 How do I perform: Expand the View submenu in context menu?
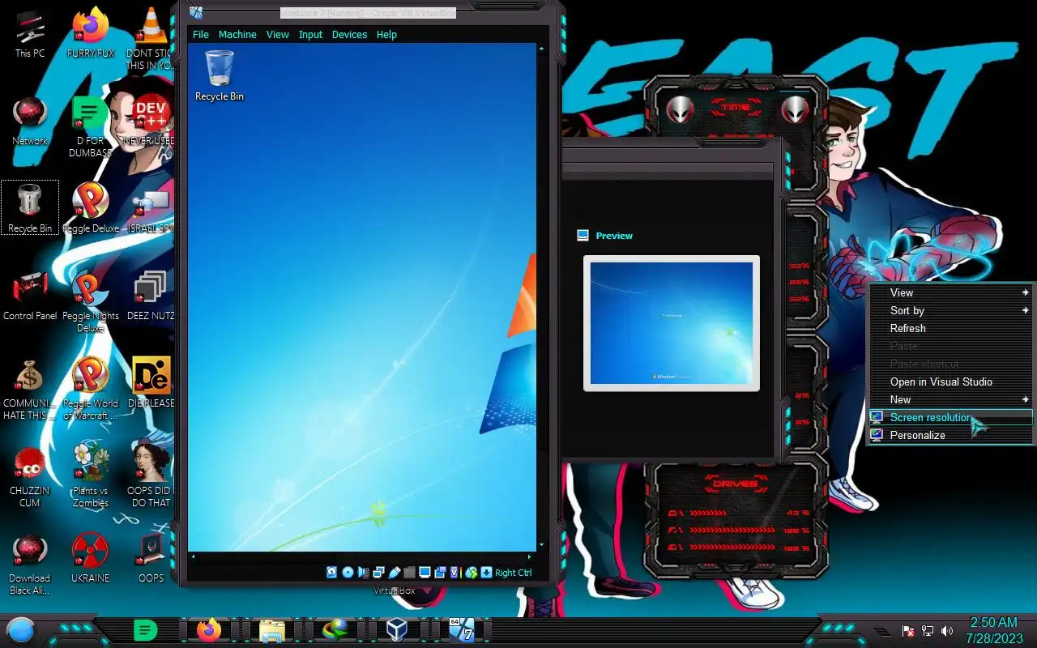950,292
